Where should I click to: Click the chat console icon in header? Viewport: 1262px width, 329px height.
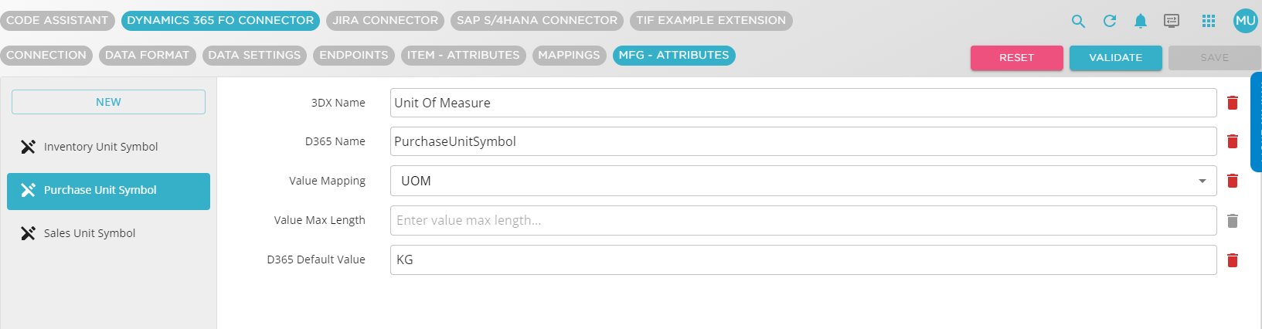coord(1172,22)
